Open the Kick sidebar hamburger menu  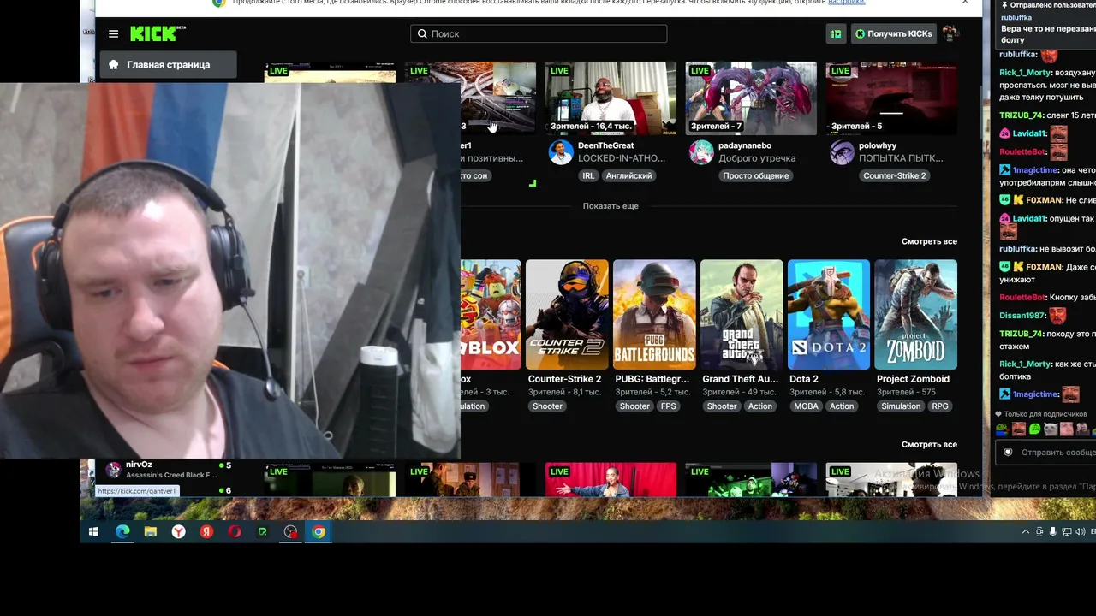[x=113, y=33]
